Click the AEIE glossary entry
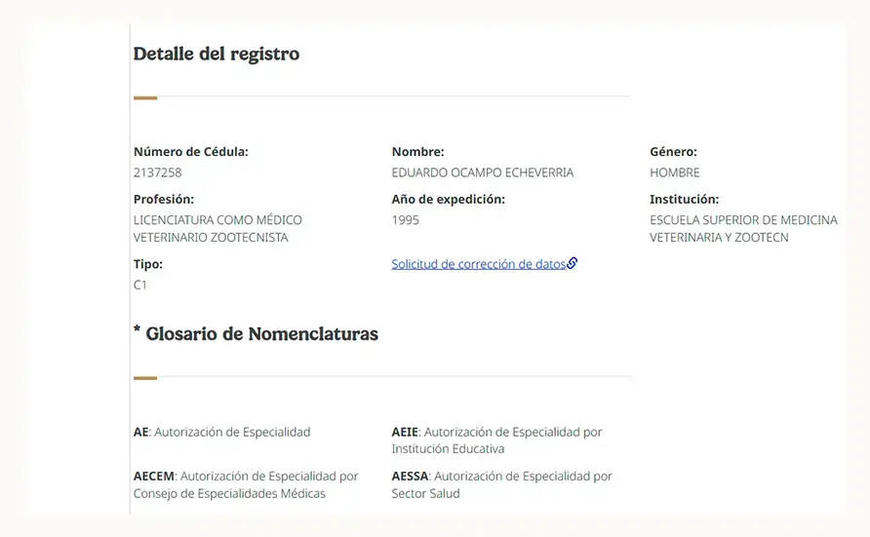Screen dimensions: 870x537 click(496, 440)
